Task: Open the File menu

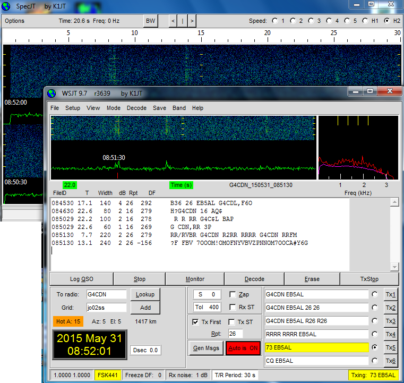Action: 55,108
